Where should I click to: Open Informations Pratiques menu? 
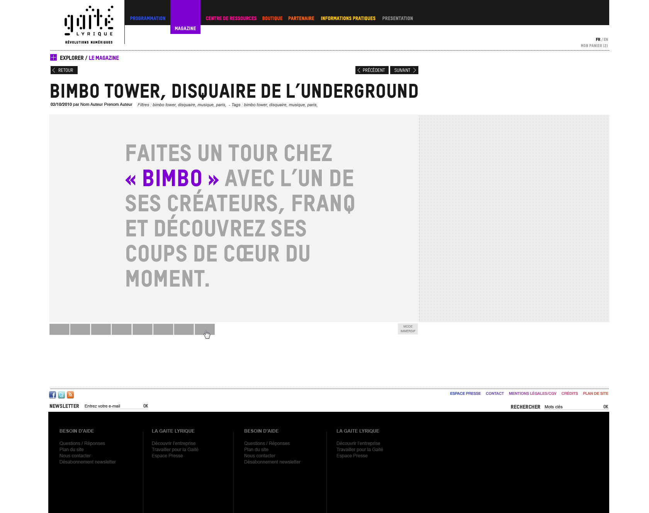pos(348,18)
